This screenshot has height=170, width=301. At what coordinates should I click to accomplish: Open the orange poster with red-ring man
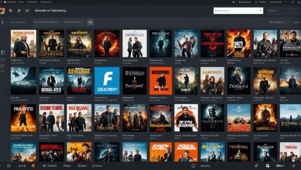pos(186,118)
